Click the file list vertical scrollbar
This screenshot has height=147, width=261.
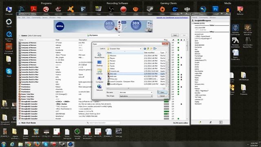(x=166, y=69)
